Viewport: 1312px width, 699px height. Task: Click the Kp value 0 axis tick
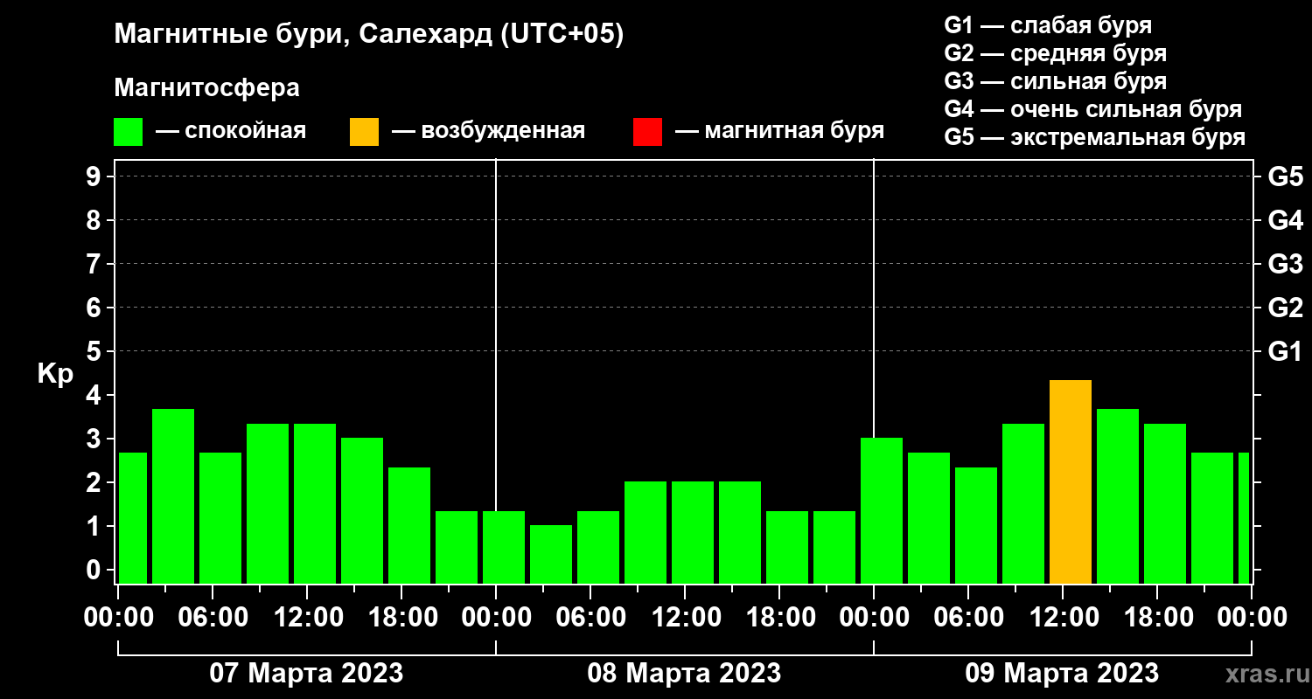pos(95,570)
